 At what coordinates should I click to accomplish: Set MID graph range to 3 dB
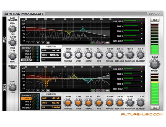pos(28,43)
